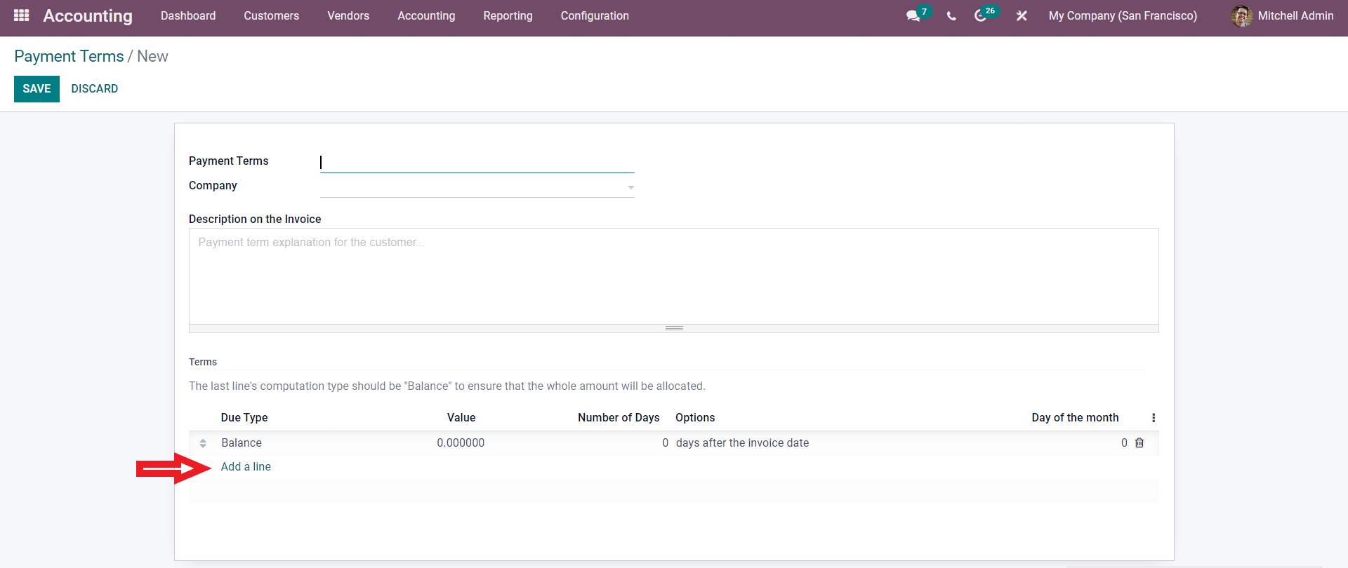This screenshot has width=1348, height=568.
Task: Open the Configuration menu
Action: tap(594, 15)
